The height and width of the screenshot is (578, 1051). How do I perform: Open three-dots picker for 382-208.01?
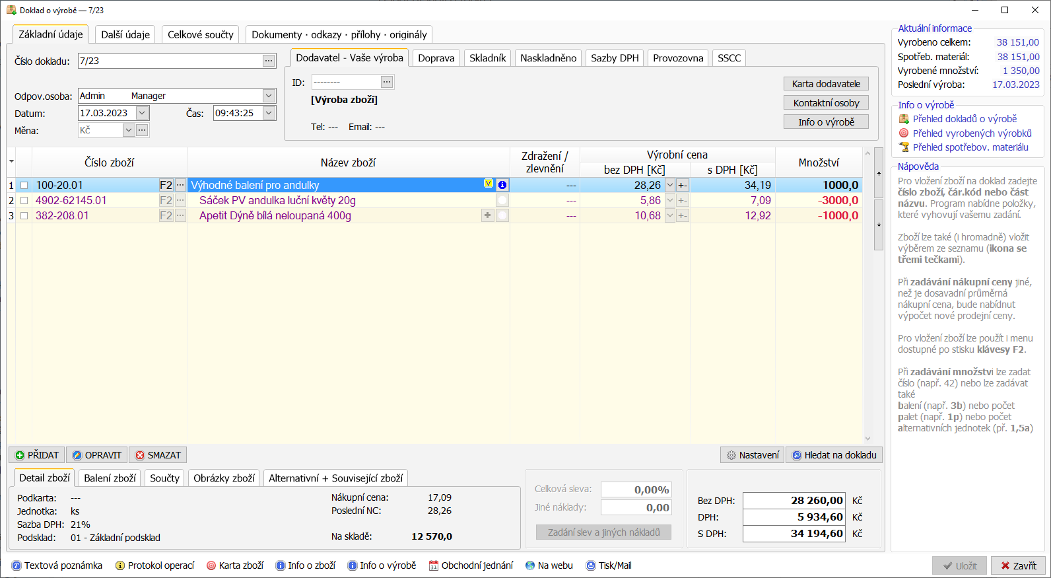(x=180, y=215)
